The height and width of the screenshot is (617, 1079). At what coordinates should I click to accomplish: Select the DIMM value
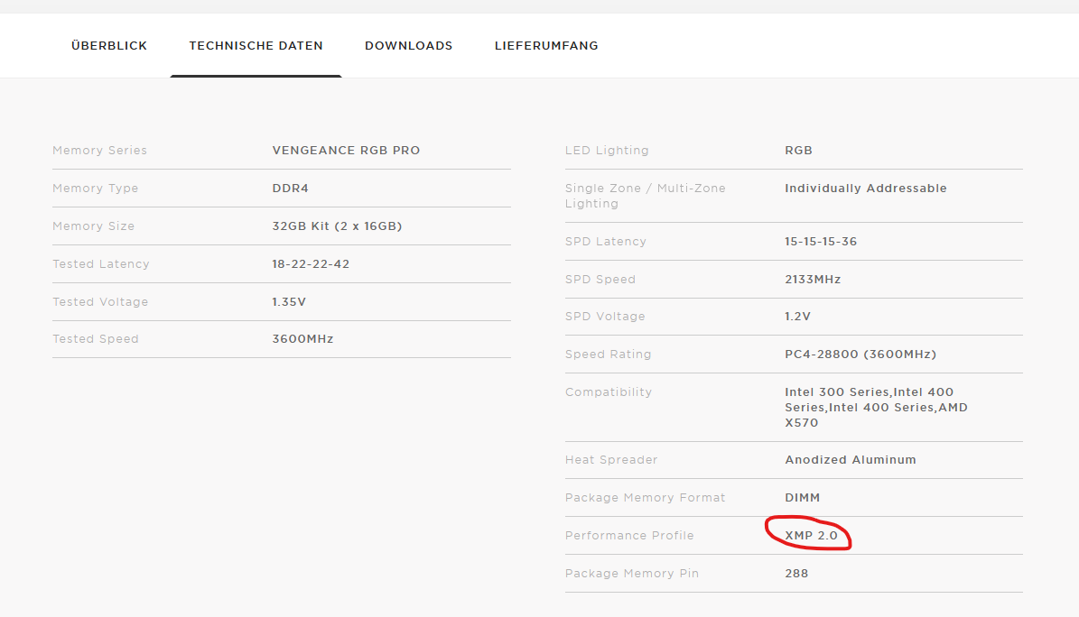(x=803, y=497)
